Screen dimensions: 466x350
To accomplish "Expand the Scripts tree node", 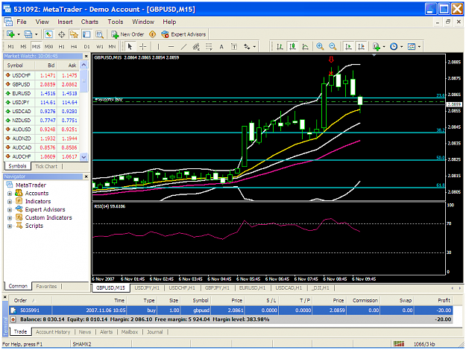I will pyautogui.click(x=10, y=226).
